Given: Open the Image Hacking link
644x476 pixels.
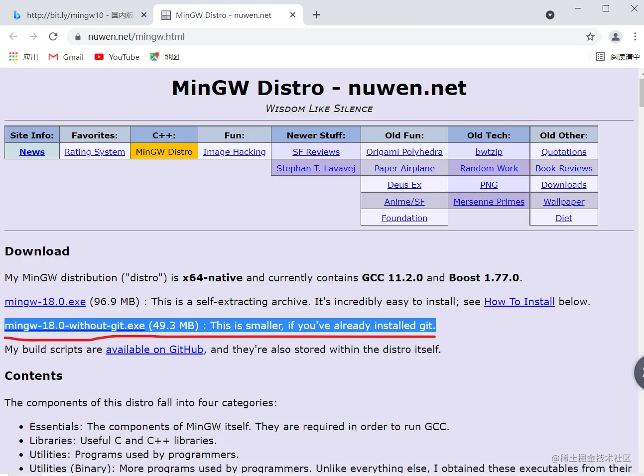Looking at the screenshot, I should pos(235,152).
